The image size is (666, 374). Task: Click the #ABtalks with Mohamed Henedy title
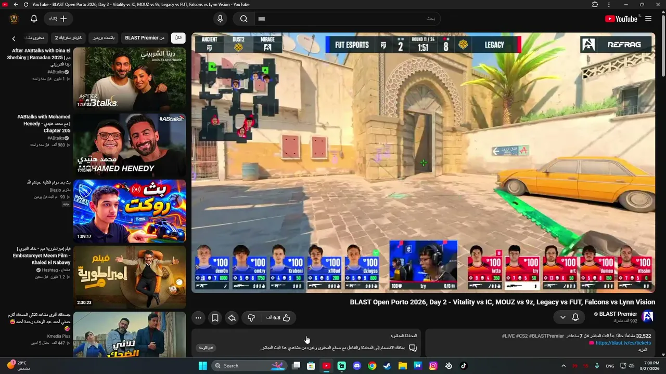coord(44,124)
